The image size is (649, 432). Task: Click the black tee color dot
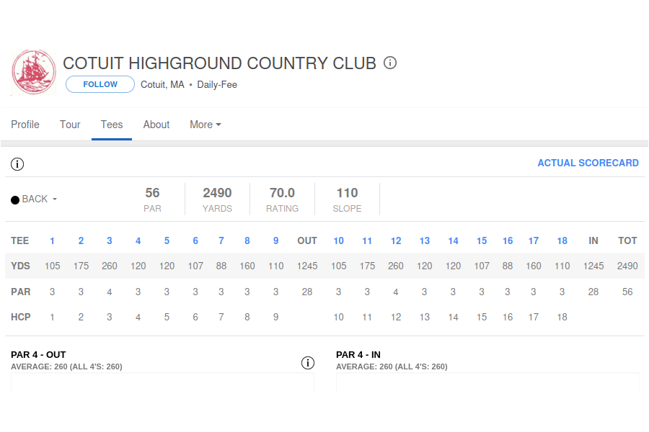[x=15, y=200]
